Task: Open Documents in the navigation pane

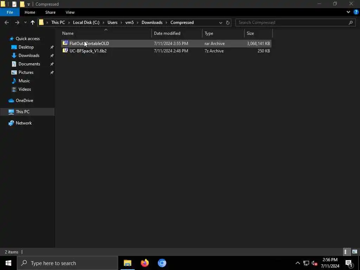Action: click(x=29, y=64)
